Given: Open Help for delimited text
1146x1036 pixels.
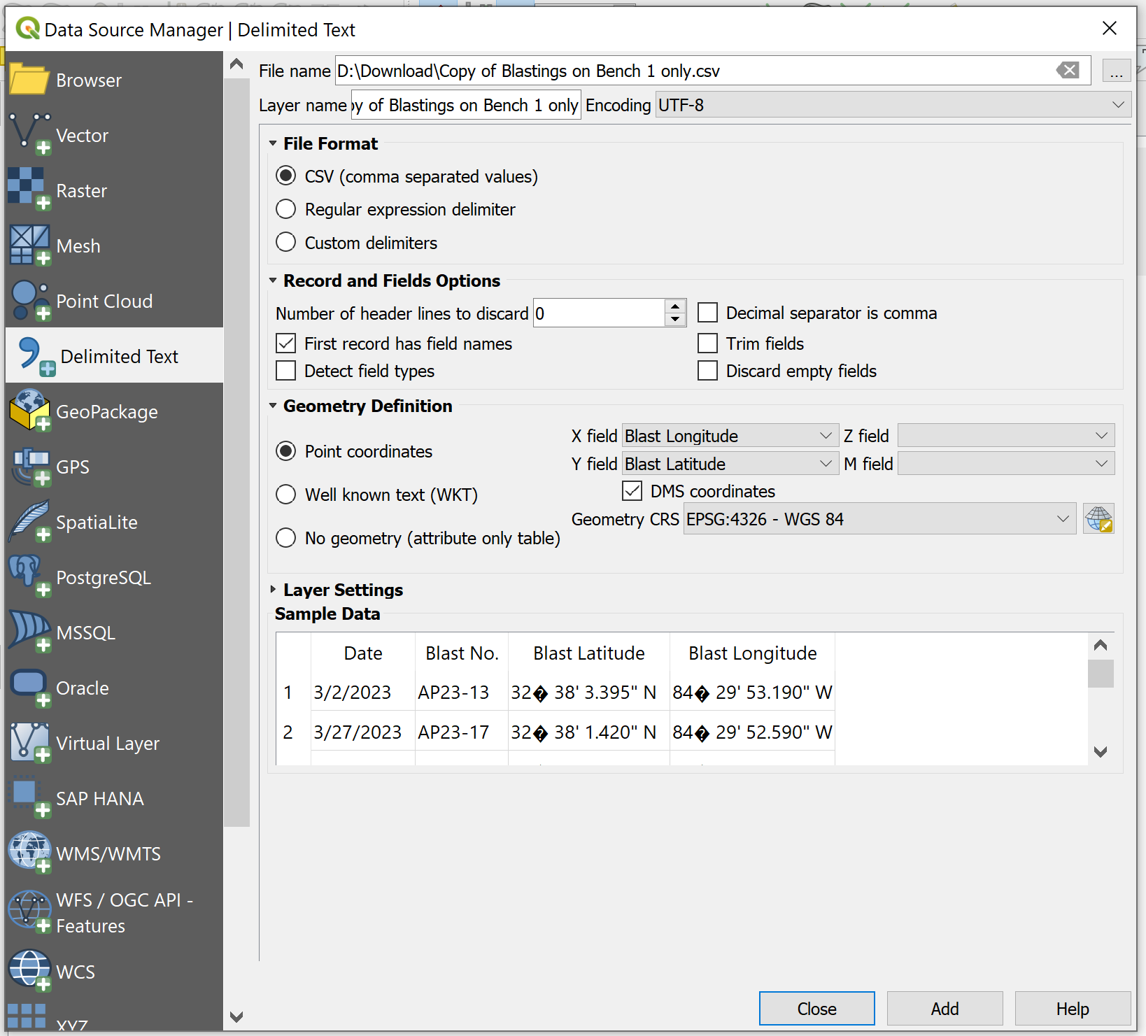Looking at the screenshot, I should point(1073,1008).
